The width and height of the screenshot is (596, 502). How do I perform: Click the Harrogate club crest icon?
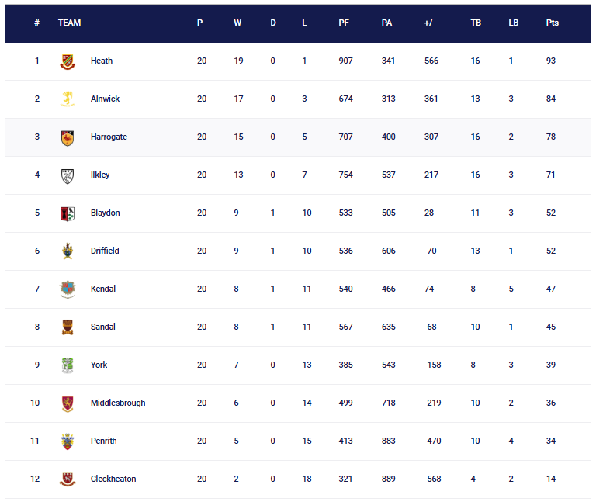[68, 137]
